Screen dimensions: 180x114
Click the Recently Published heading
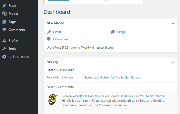[61, 70]
